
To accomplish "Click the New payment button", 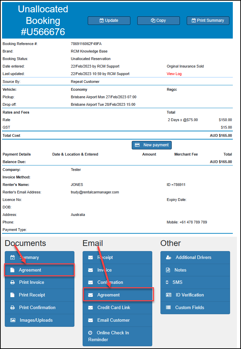I will 152,145.
